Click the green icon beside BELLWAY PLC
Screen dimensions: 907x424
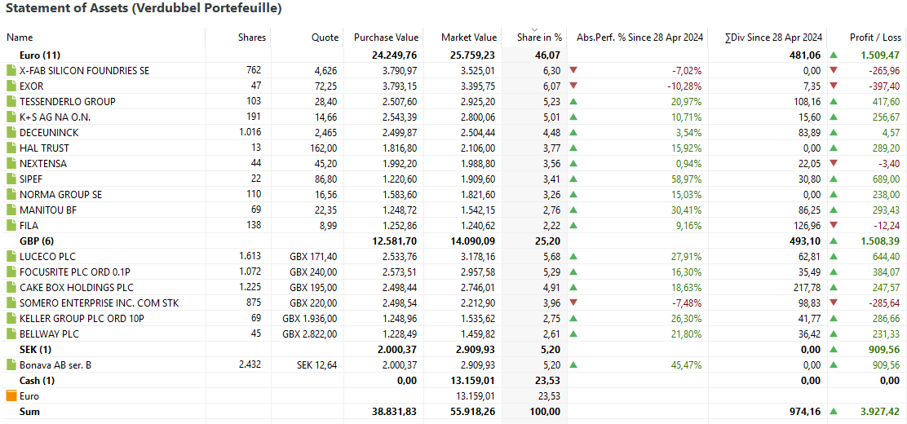tap(11, 333)
